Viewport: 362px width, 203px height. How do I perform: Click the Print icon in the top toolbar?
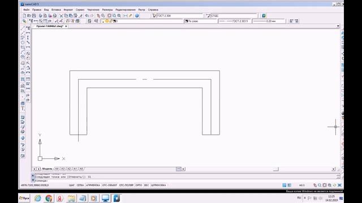[40, 16]
